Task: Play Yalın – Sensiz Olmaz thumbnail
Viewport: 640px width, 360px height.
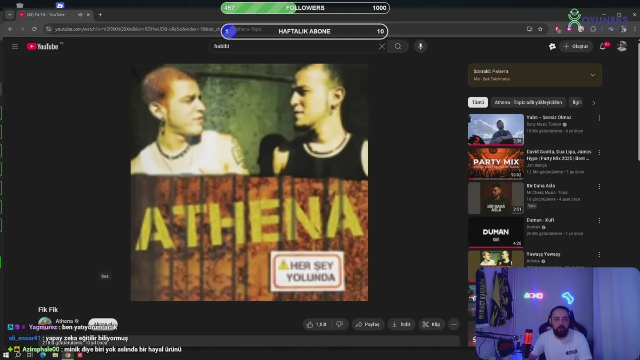Action: click(496, 129)
